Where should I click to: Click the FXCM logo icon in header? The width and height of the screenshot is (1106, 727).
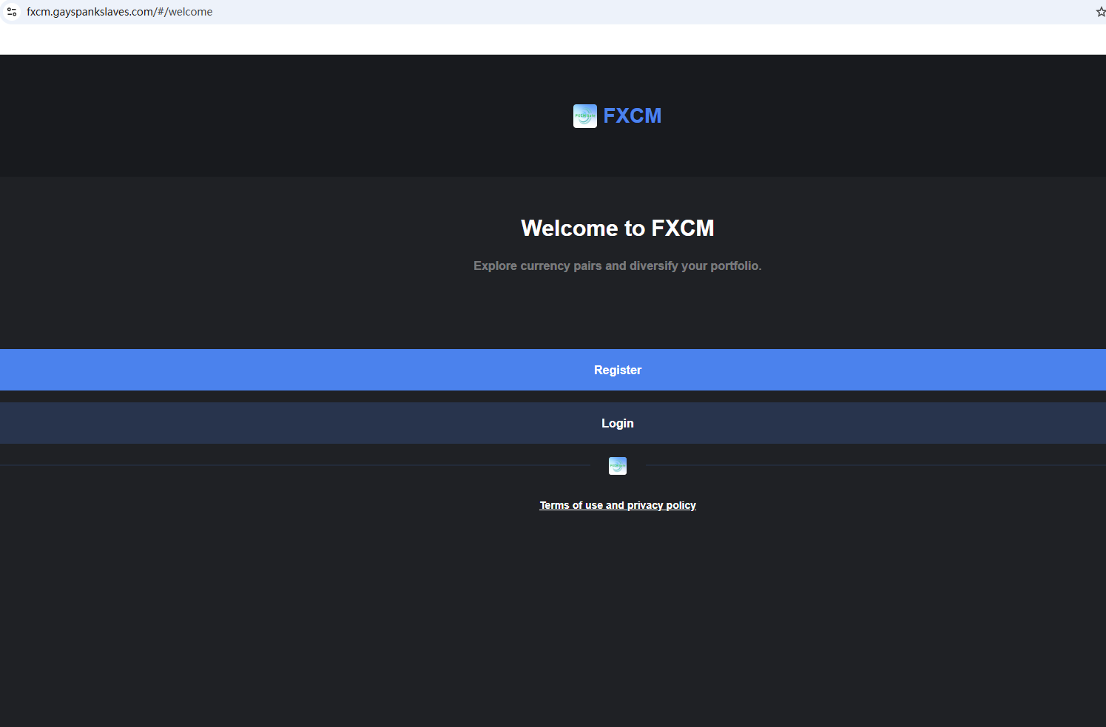(x=584, y=116)
